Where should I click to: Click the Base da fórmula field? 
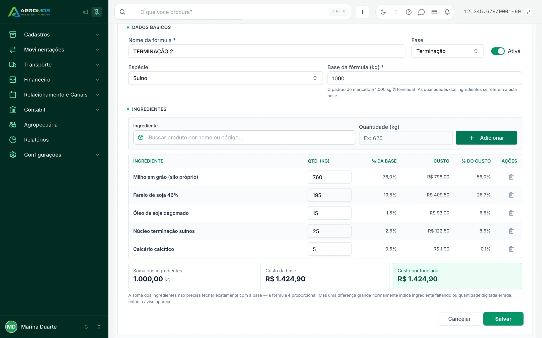click(424, 78)
